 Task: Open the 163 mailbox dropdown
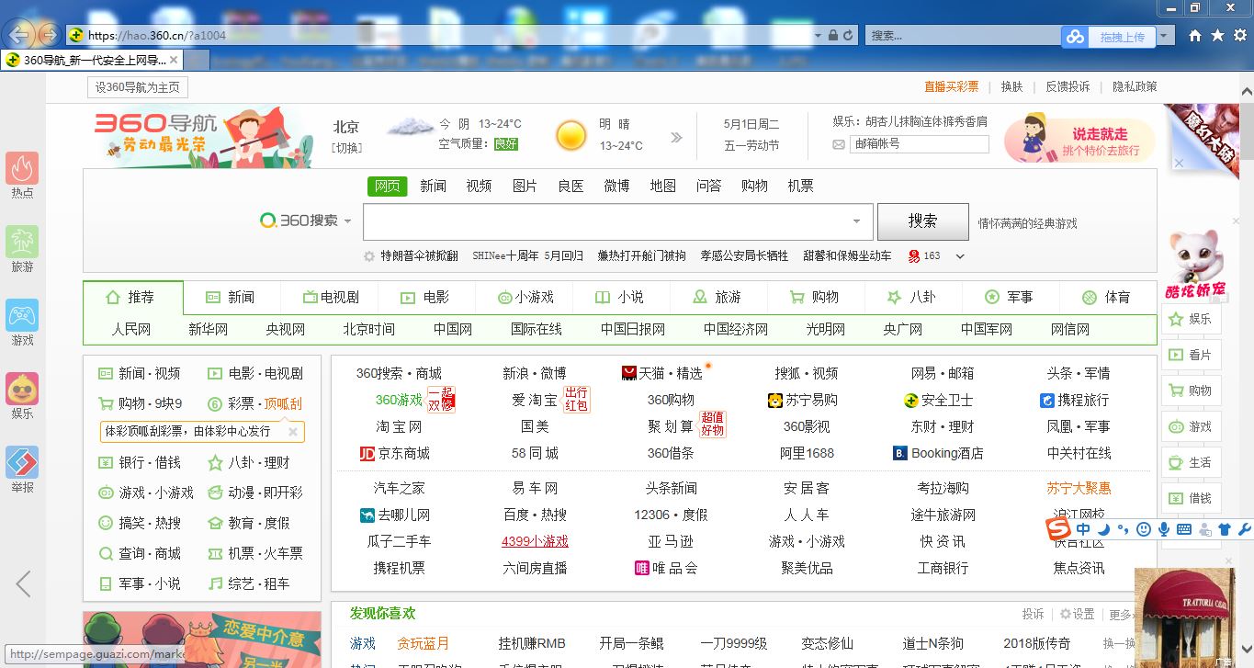click(x=960, y=256)
